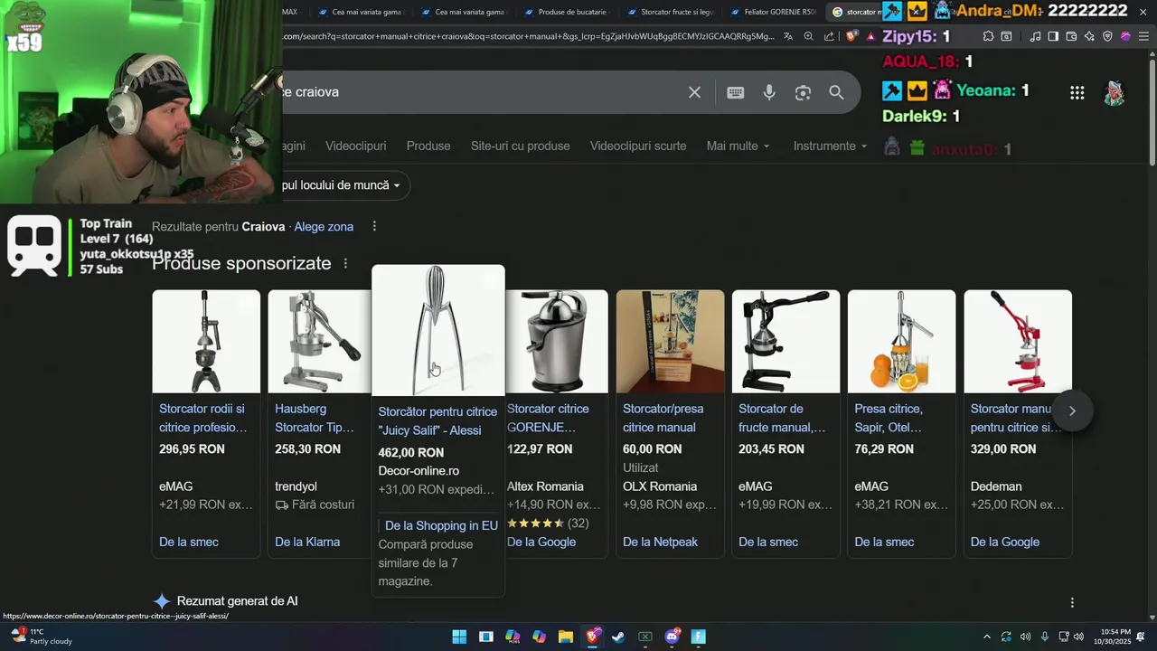Viewport: 1157px width, 651px height.
Task: Open the Brave Wallet icon
Action: (1071, 36)
